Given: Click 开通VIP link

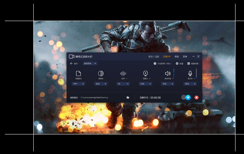Looking at the screenshot, I should (167, 57).
